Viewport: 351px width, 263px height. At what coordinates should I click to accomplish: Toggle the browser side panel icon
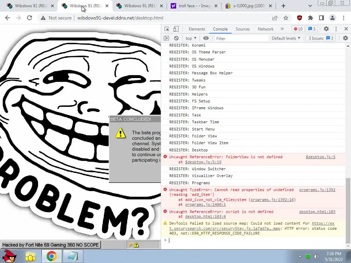pyautogui.click(x=322, y=18)
